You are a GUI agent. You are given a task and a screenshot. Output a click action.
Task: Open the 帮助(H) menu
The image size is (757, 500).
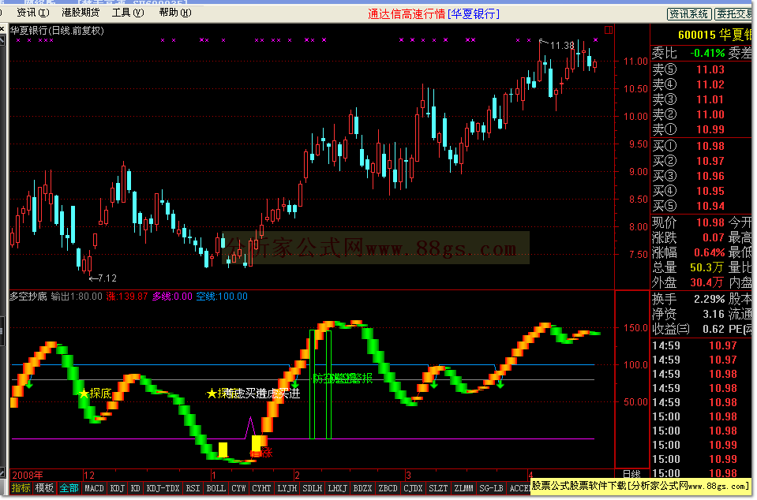[x=174, y=13]
